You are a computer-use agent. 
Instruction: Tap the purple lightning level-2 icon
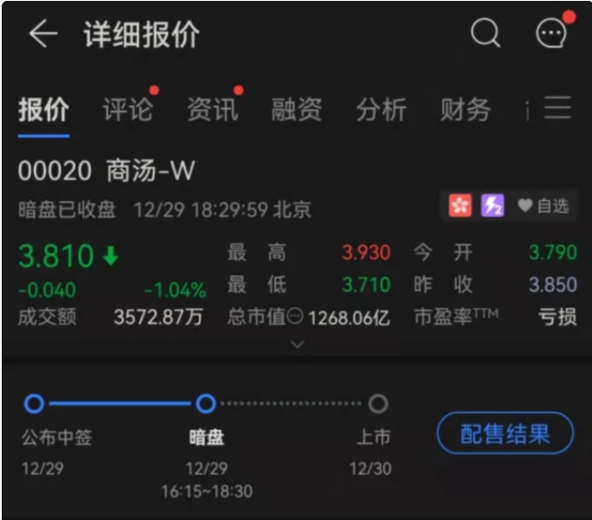pyautogui.click(x=493, y=206)
